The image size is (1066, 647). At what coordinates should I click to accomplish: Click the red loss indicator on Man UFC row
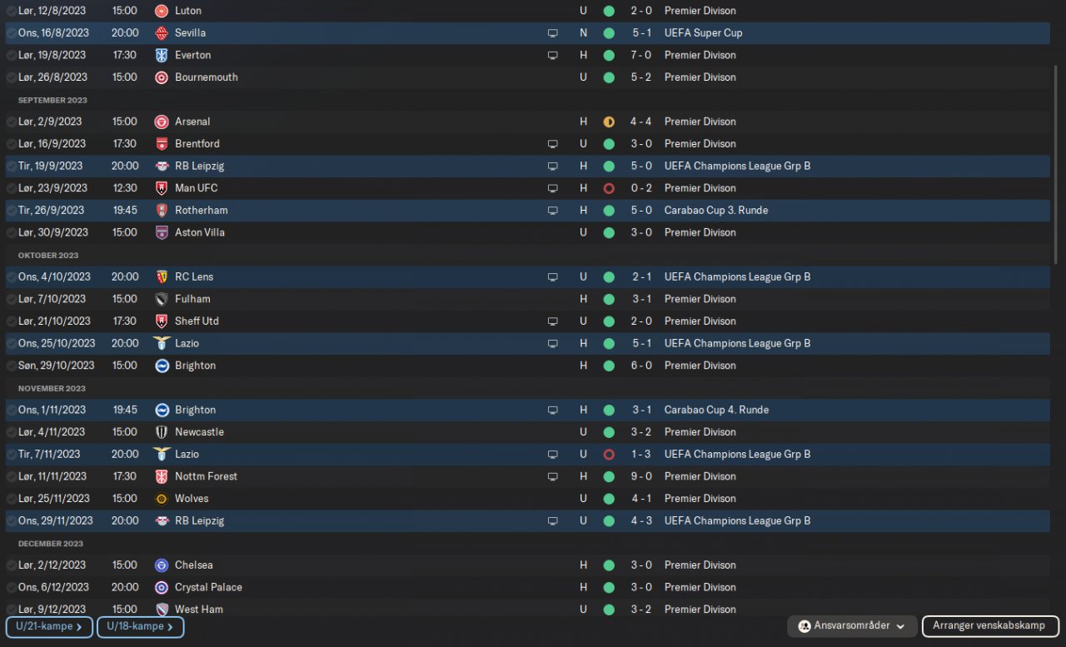tap(609, 188)
